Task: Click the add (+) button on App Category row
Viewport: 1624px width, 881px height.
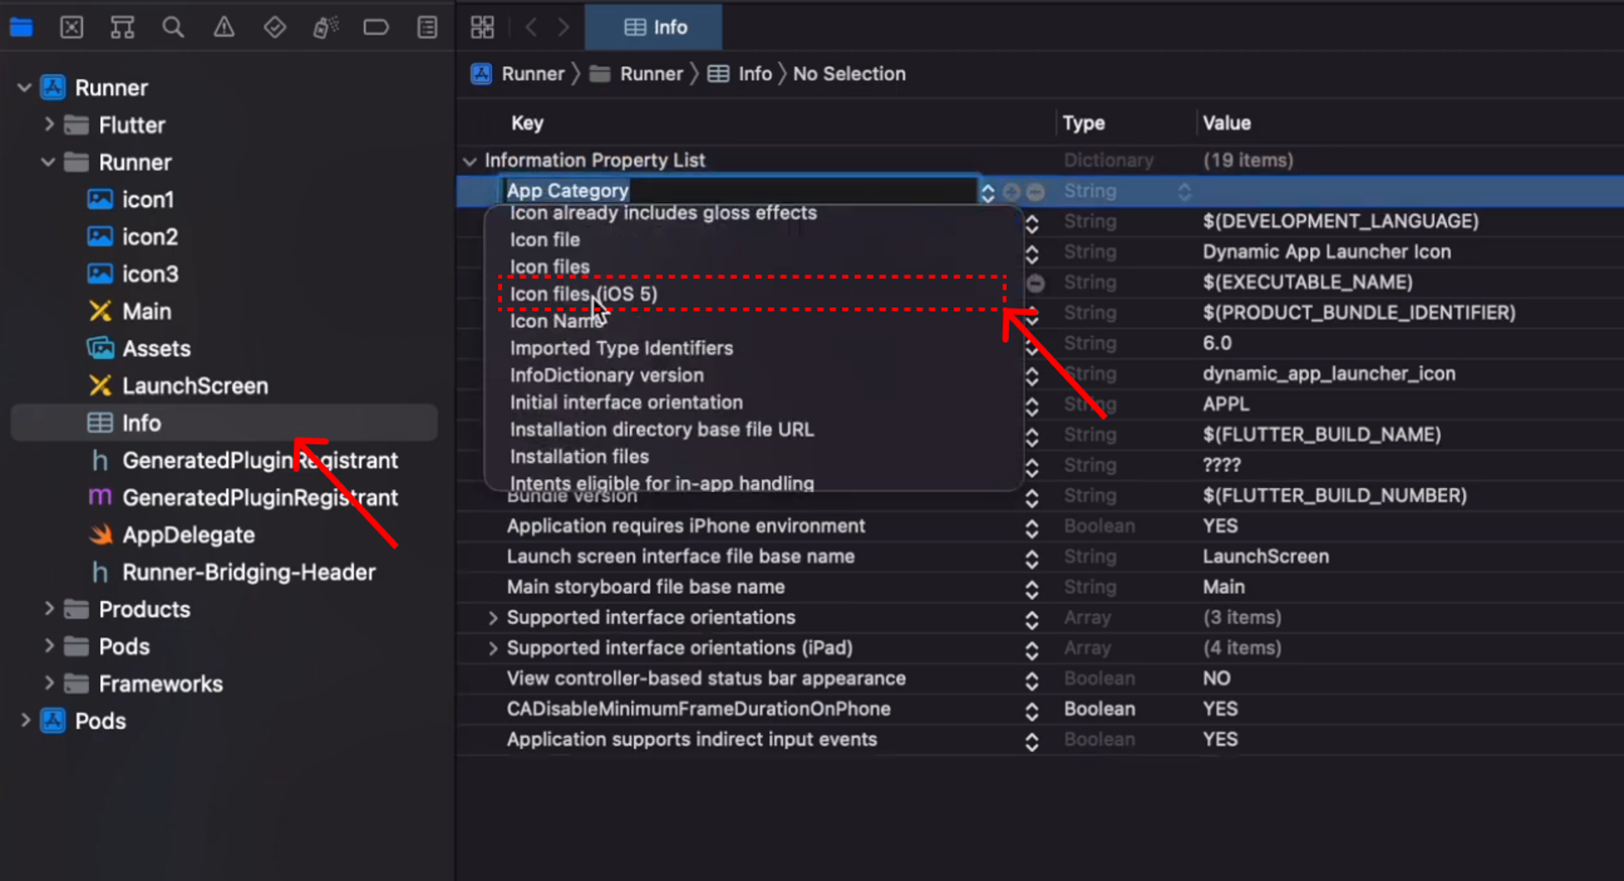Action: [x=1012, y=192]
